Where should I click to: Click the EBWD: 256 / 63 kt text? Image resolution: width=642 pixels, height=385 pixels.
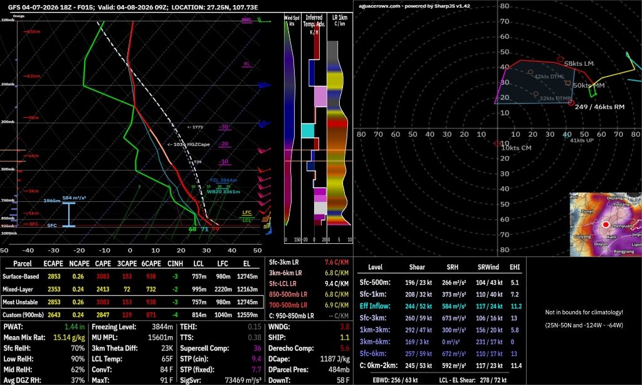tap(395, 380)
